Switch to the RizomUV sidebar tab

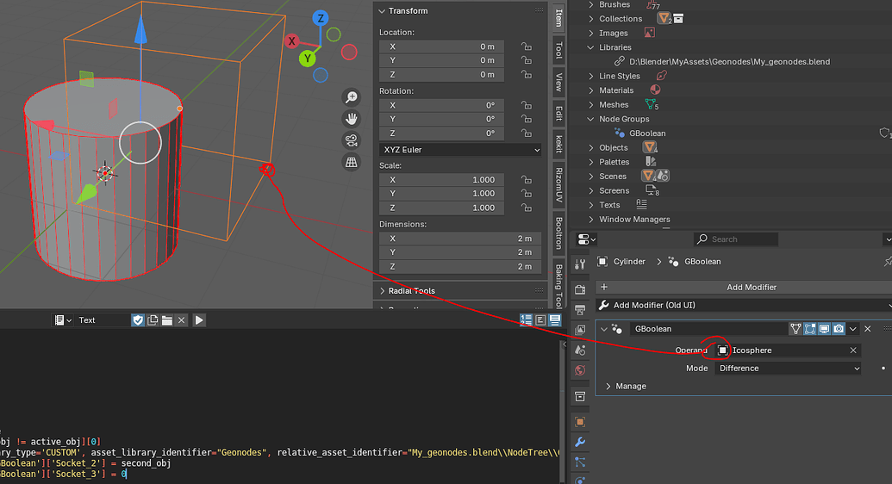pyautogui.click(x=558, y=185)
